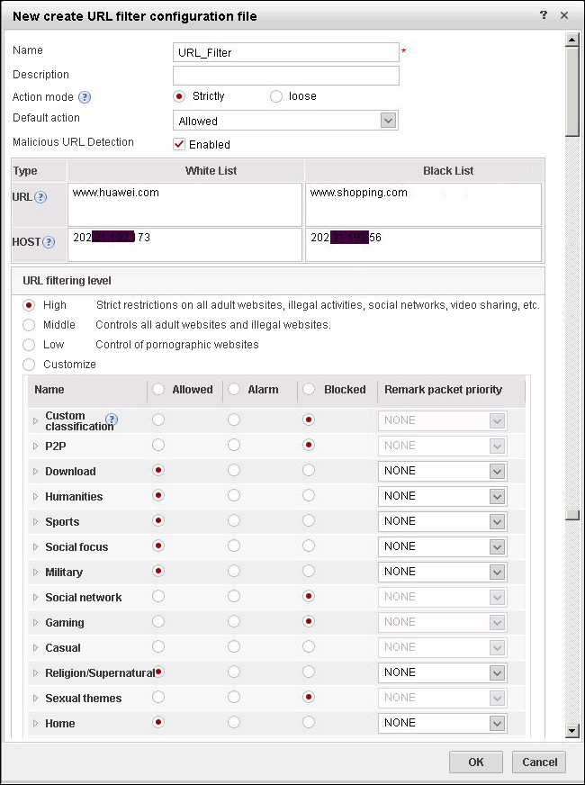The image size is (585, 785).
Task: Select Blocked header radio for all categories
Action: click(x=309, y=389)
